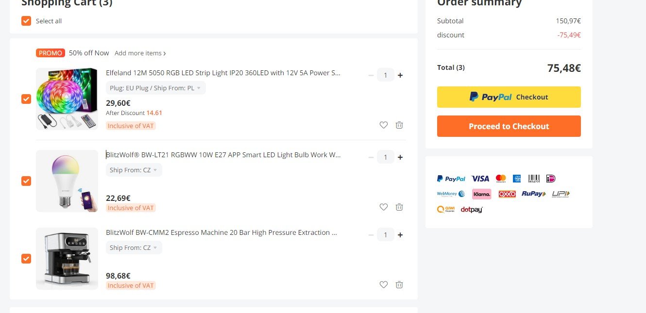Uncheck the Espresso Machine item checkbox
Image resolution: width=646 pixels, height=313 pixels.
[26, 259]
